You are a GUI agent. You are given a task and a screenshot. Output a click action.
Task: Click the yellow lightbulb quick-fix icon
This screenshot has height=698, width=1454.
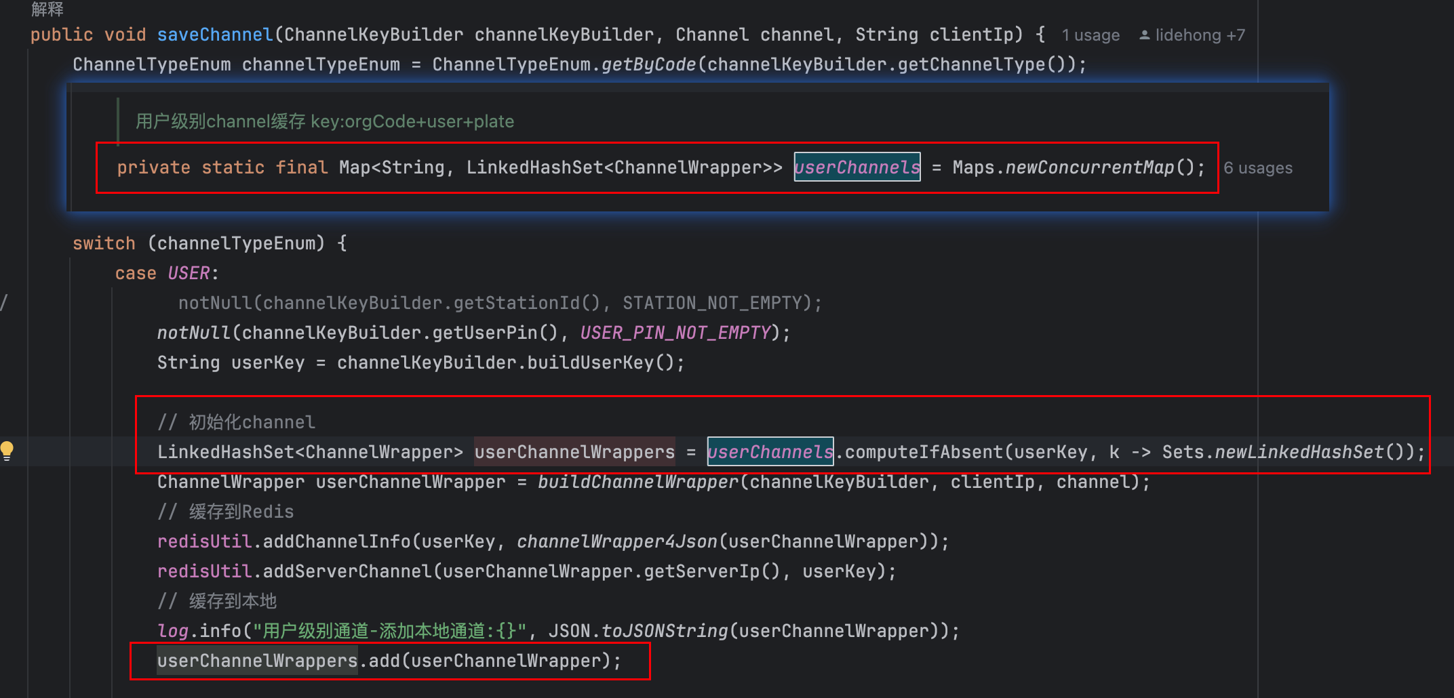point(7,451)
